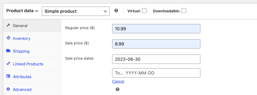Screen dimensions: 257x95
Task: Click the Regular price ($) label
Action: pyautogui.click(x=80, y=28)
